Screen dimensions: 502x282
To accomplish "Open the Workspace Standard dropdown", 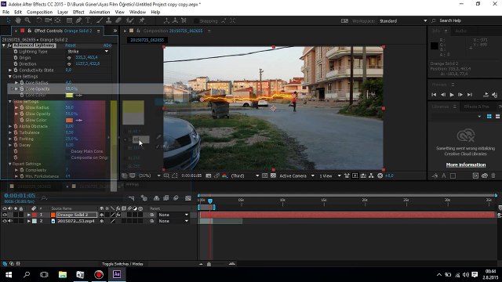I will [403, 21].
